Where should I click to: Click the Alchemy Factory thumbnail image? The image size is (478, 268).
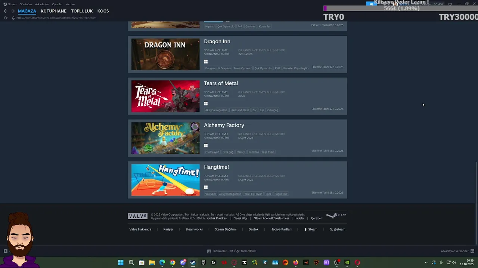coord(165,138)
